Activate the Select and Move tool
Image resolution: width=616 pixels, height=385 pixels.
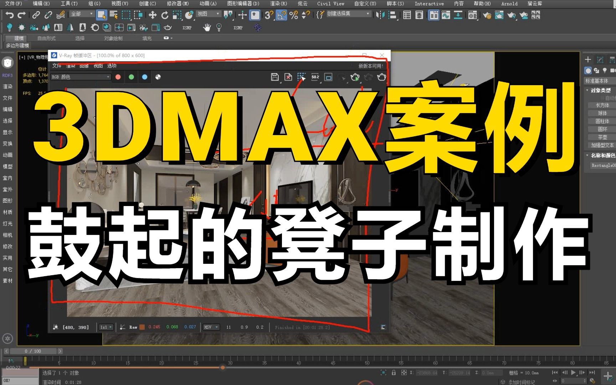pos(153,15)
